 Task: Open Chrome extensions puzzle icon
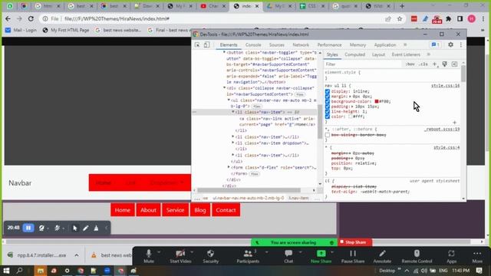click(448, 18)
